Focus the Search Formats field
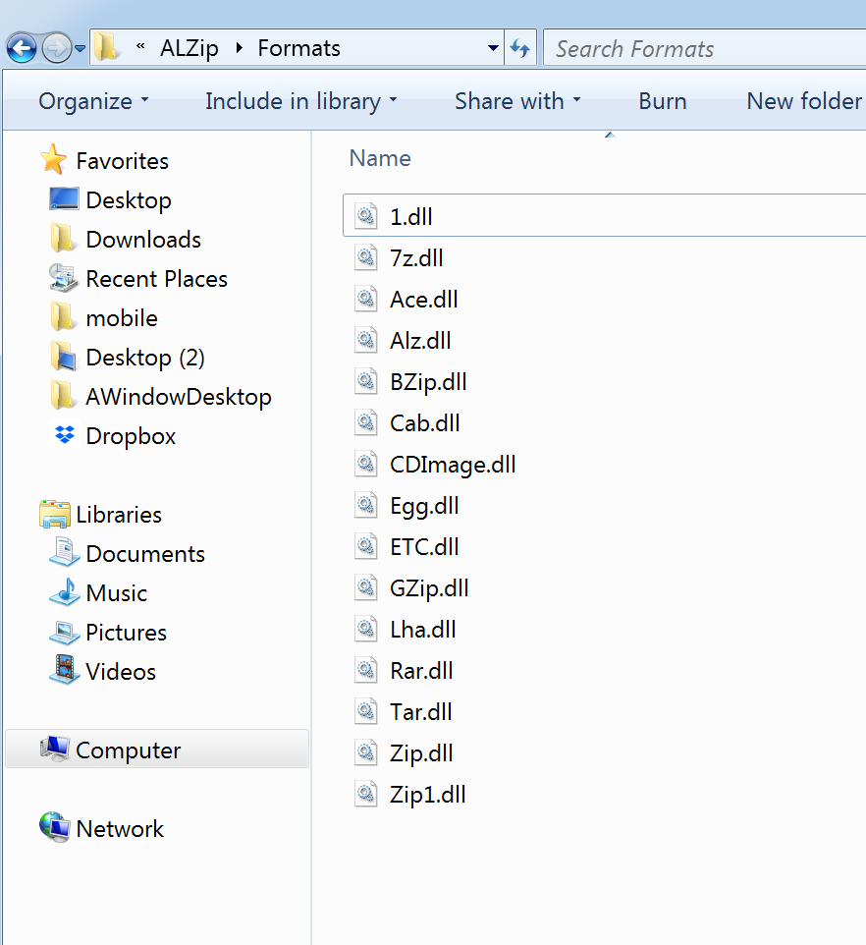Image resolution: width=866 pixels, height=945 pixels. tap(705, 48)
